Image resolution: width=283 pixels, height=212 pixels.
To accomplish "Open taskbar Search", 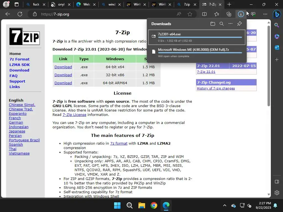I will (x=129, y=205).
